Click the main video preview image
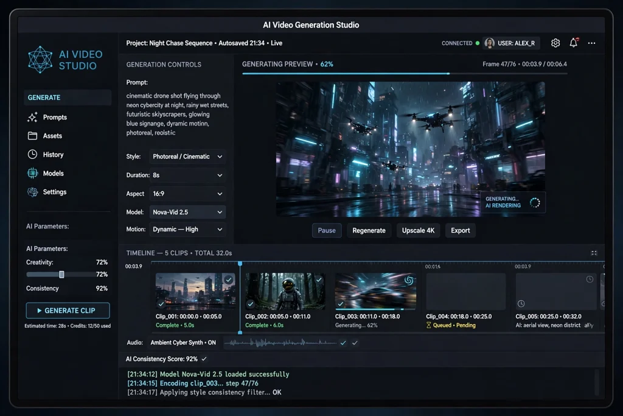 coord(411,149)
